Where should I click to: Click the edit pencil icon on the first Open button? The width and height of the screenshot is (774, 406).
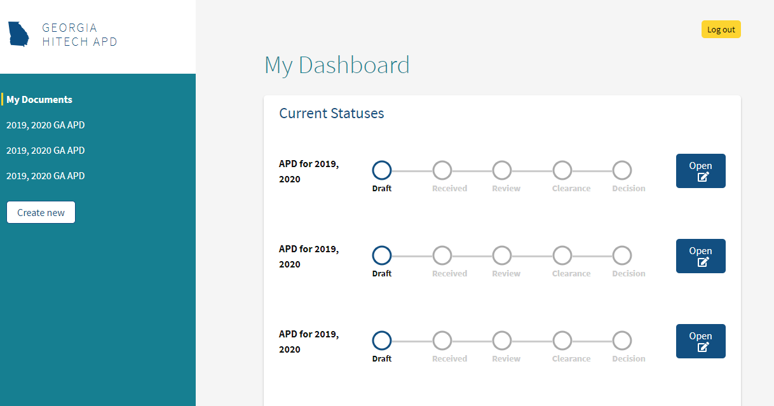pos(702,176)
